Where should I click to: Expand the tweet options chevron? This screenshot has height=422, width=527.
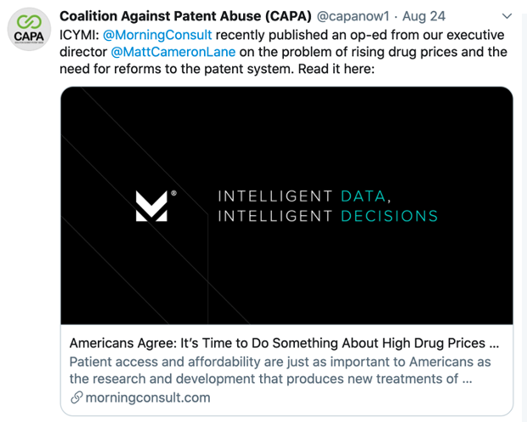pyautogui.click(x=507, y=16)
